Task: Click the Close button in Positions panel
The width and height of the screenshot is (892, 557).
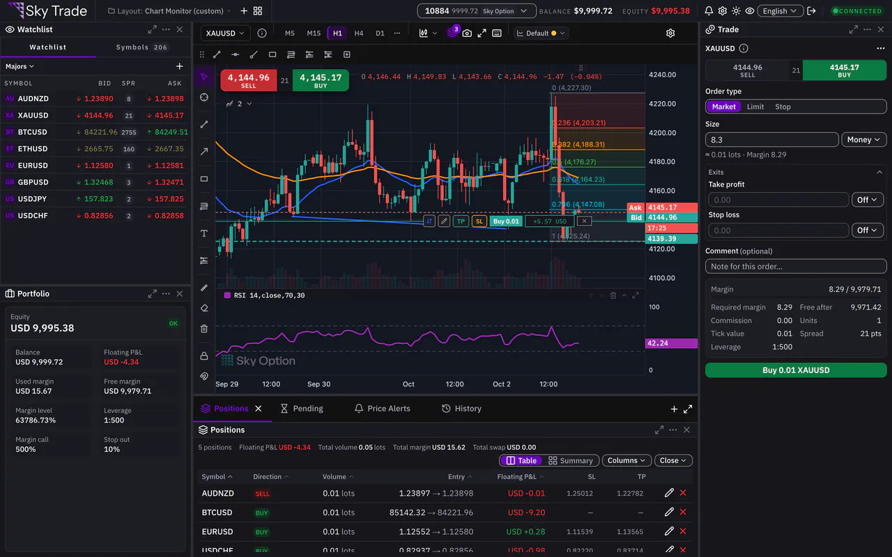Action: coord(674,460)
